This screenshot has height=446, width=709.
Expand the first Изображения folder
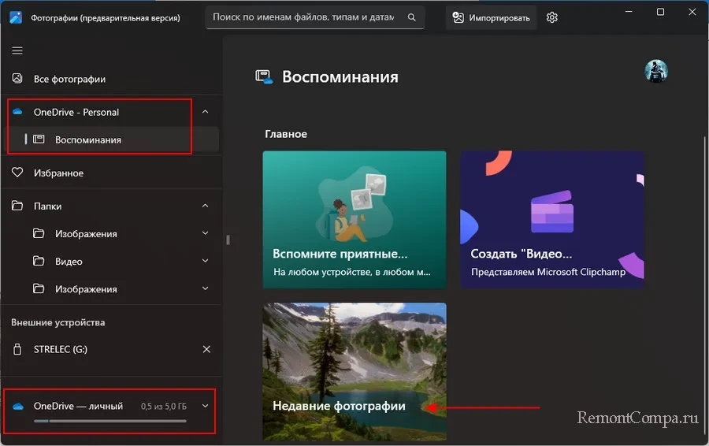pos(206,233)
